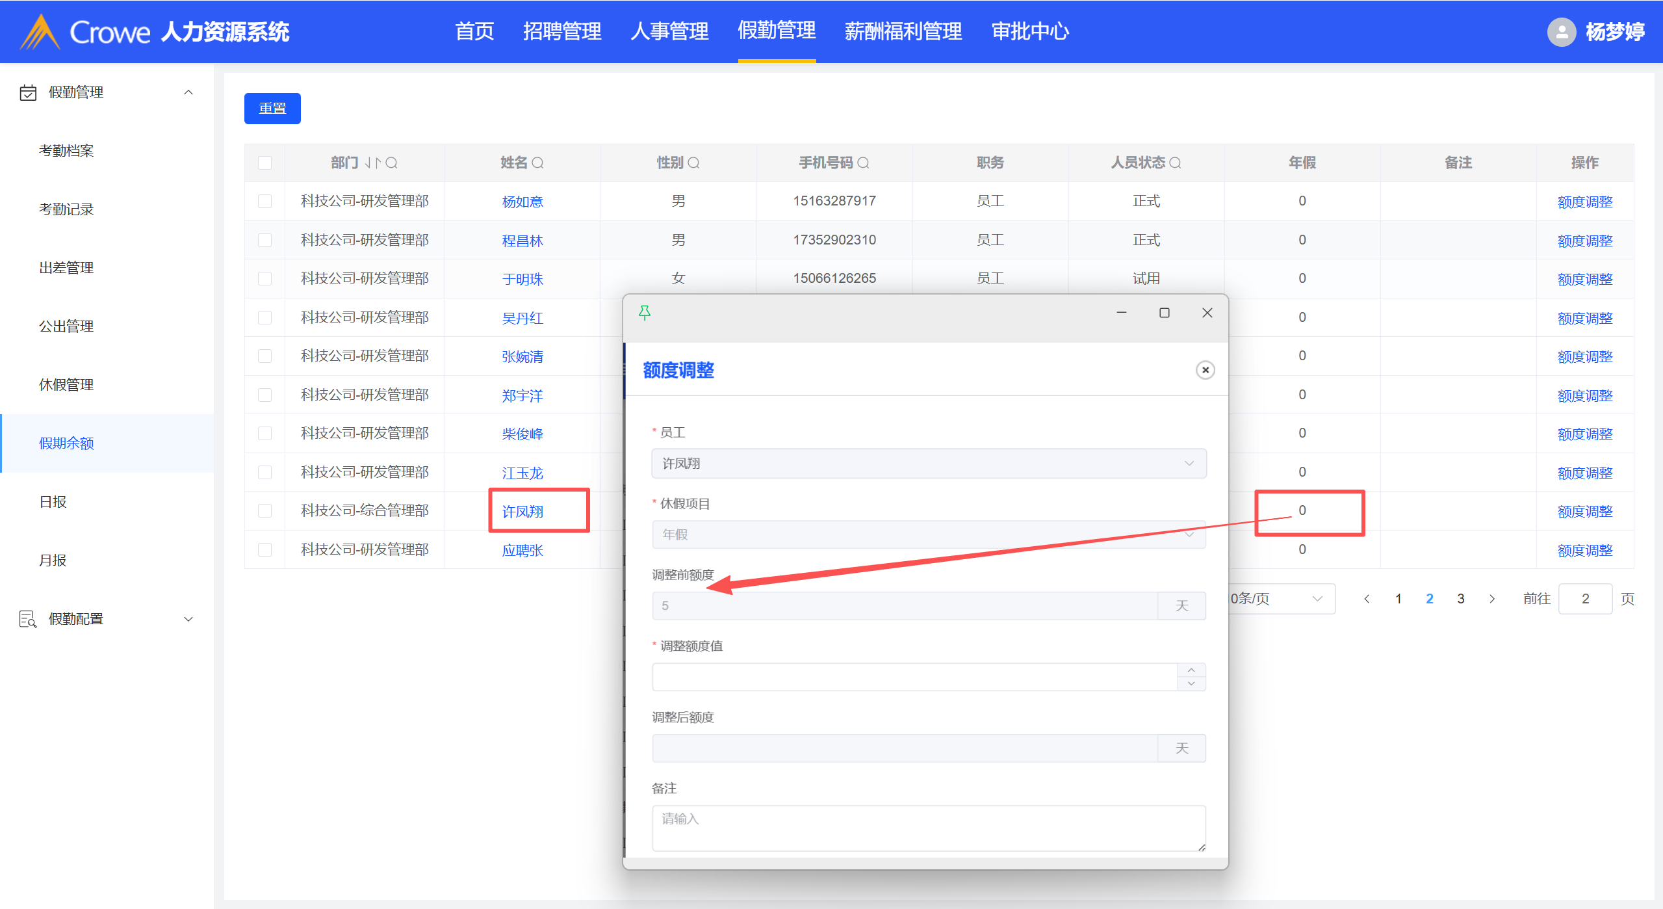Click the blue 重置 button
The image size is (1663, 909).
point(272,109)
